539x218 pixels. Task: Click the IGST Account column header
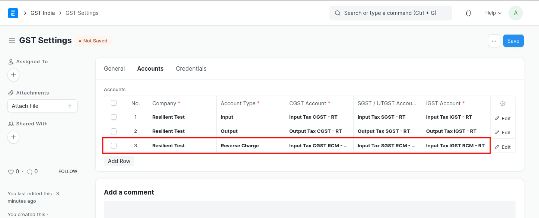pos(456,103)
